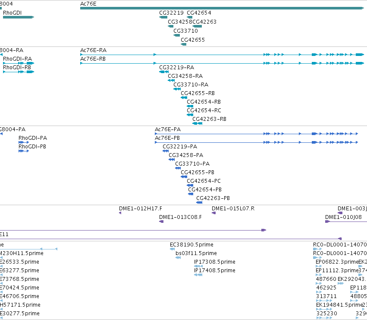Select the CG42654-PB protein glyph
The width and height of the screenshot is (367, 320).
tap(191, 194)
